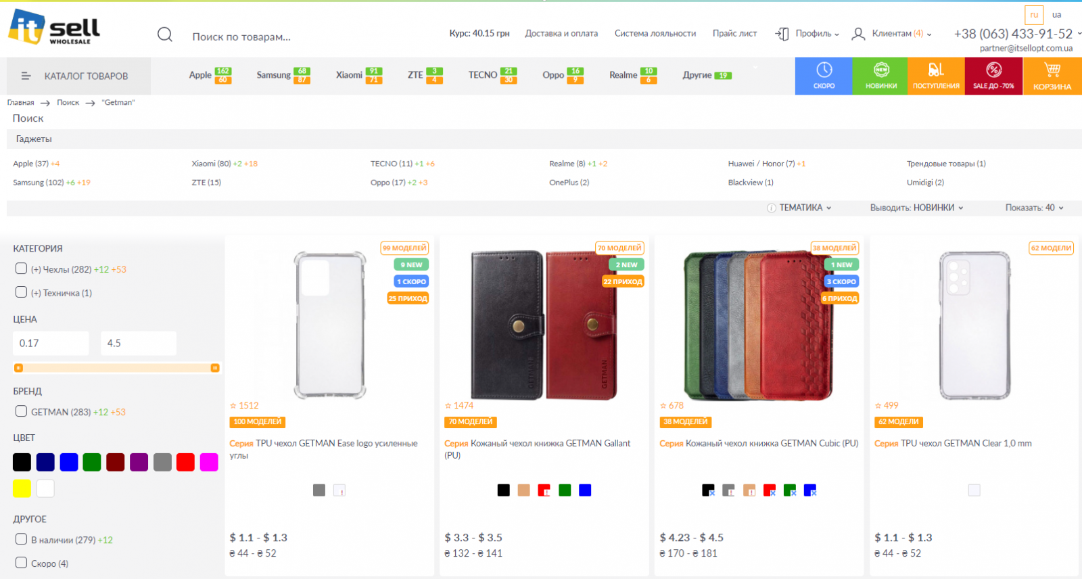The width and height of the screenshot is (1082, 579).
Task: Select the Samsung brand tab
Action: pos(274,75)
